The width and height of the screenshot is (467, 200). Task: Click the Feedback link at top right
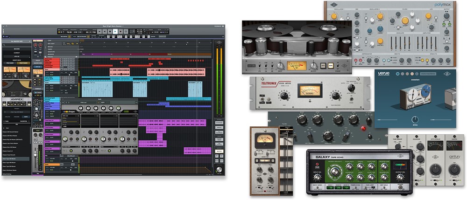[x=218, y=26]
